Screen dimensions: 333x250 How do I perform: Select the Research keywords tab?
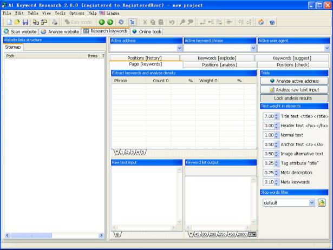[106, 31]
